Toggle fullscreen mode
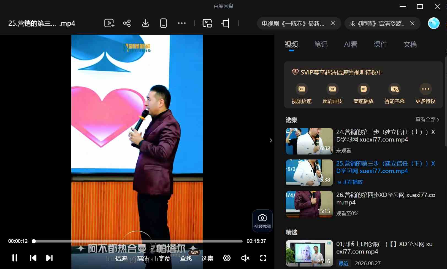This screenshot has width=447, height=269. coord(263,258)
